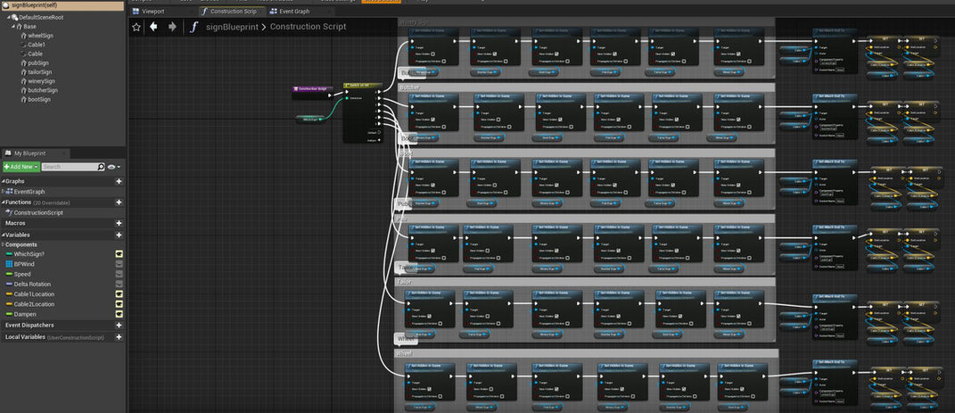Open the Add New dropdown
This screenshot has width=955, height=413.
click(21, 167)
